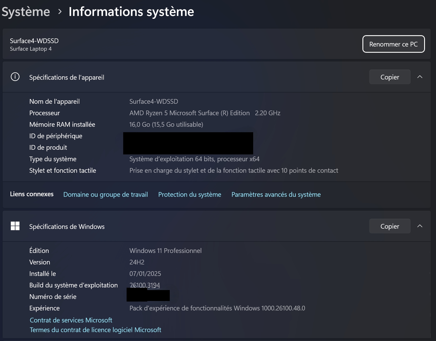436x341 pixels.
Task: Copy the Windows specifications with Copier
Action: (389, 226)
